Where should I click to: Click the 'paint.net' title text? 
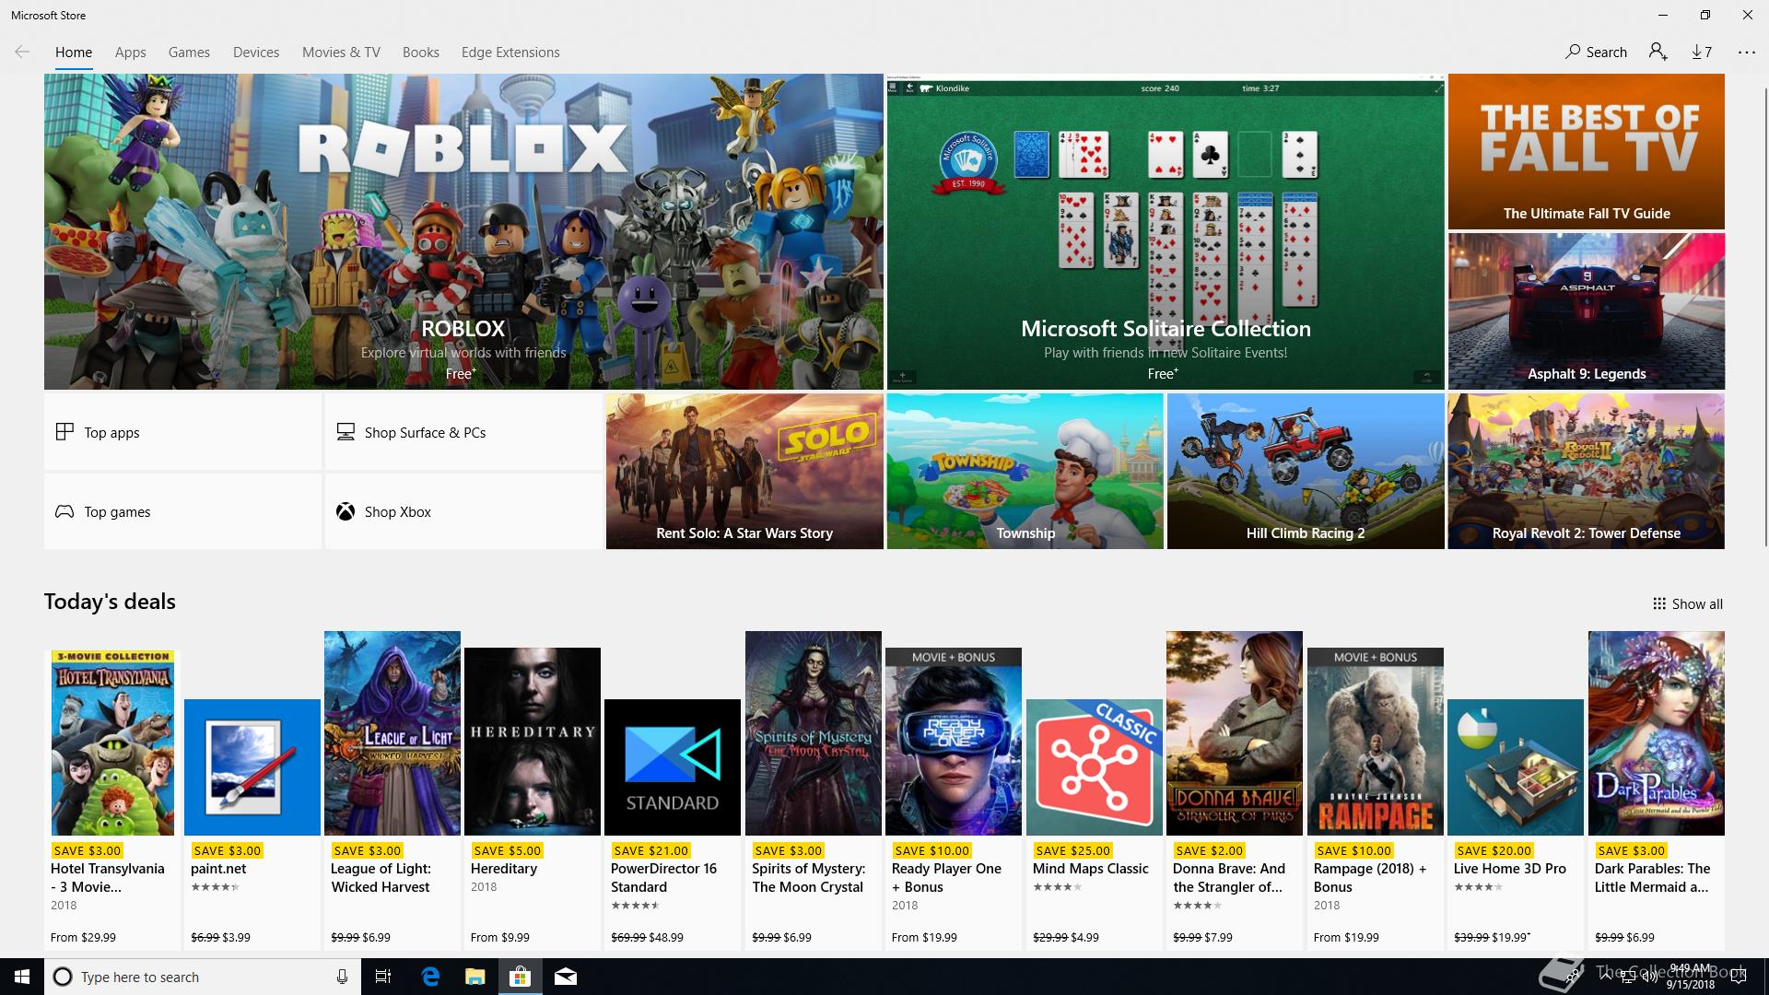point(218,868)
